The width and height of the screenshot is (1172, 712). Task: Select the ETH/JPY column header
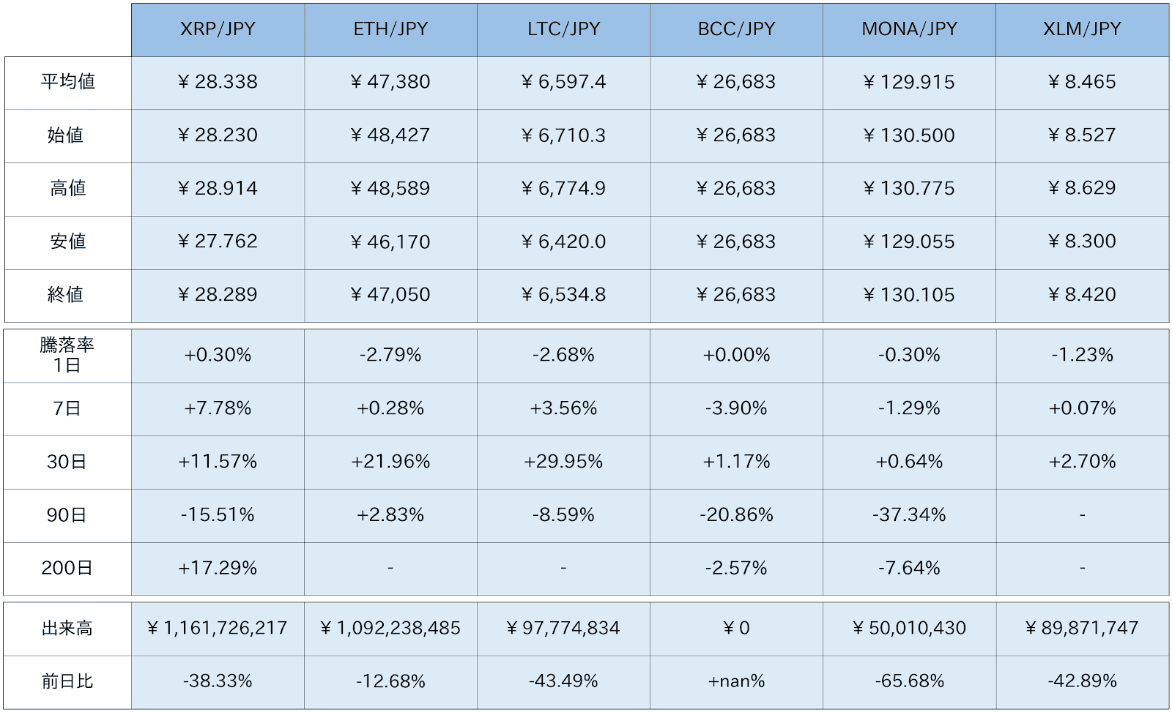click(x=390, y=29)
